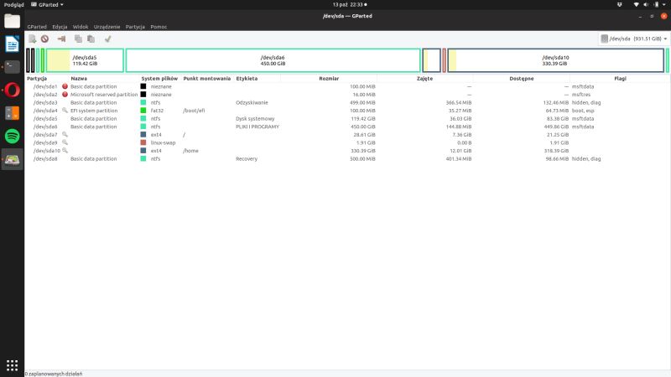The image size is (671, 377).
Task: Click the New partition toolbar icon
Action: 32,39
